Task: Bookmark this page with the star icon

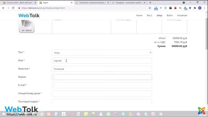Action: coord(150,8)
